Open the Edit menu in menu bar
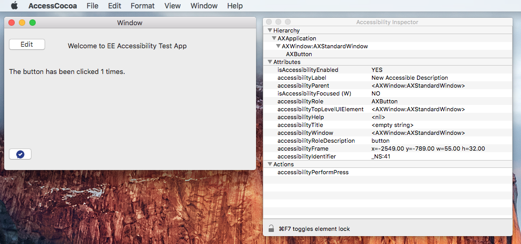The width and height of the screenshot is (521, 244). point(114,6)
